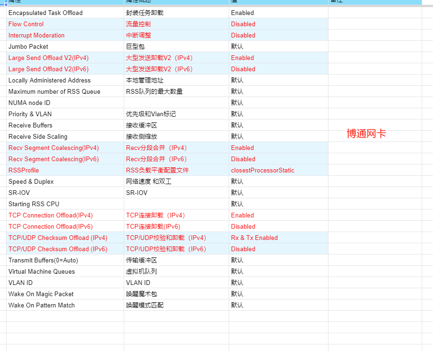Click the 'Recv分段合并（IPv4）' cell
The height and width of the screenshot is (351, 433).
177,148
